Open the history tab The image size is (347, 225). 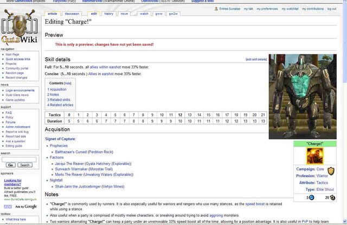[108, 14]
